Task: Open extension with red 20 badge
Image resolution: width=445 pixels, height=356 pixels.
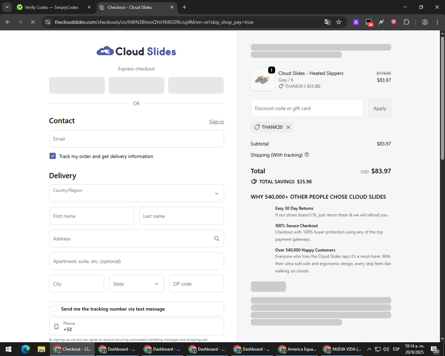Action: point(369,22)
